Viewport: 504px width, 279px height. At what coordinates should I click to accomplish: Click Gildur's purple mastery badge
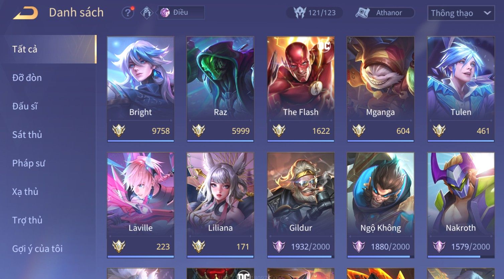click(x=279, y=246)
